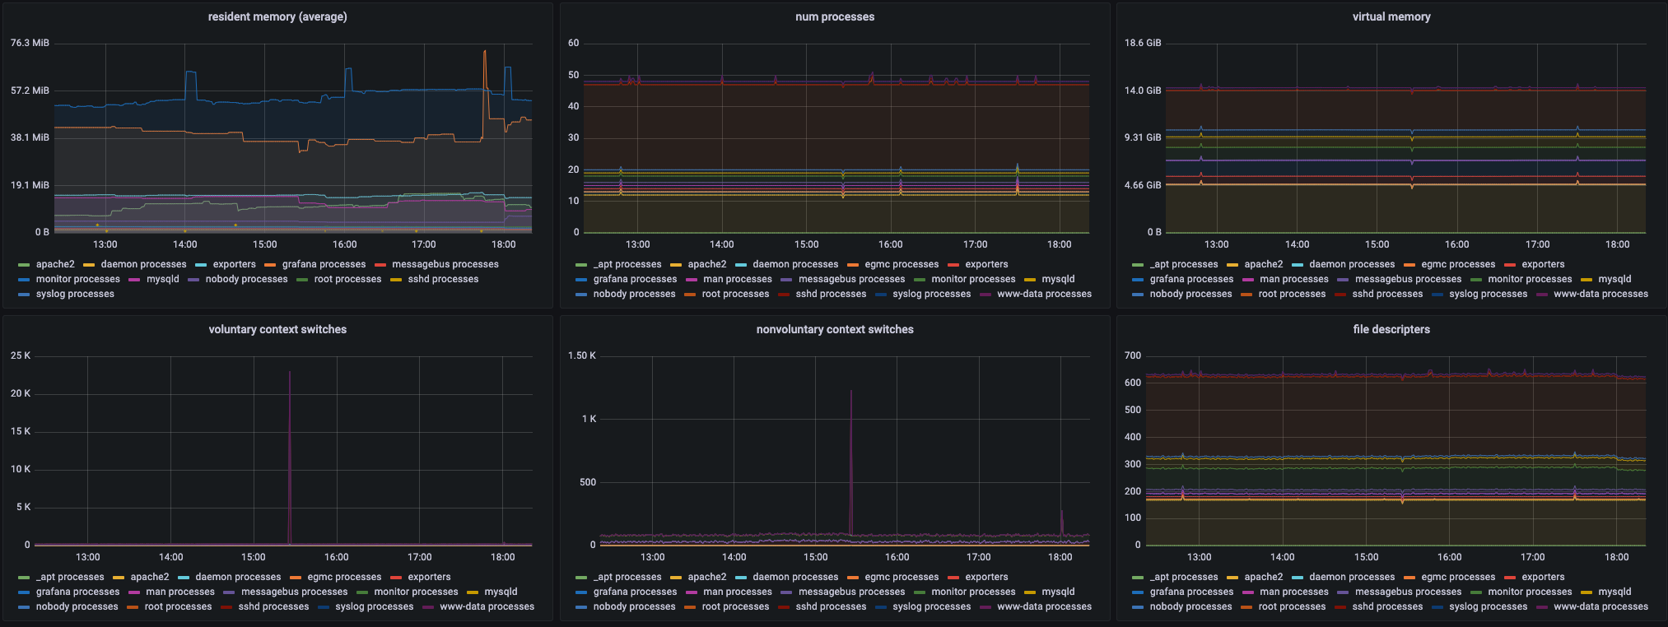
Task: Select mysqld in num processes legend
Action: coord(1058,279)
